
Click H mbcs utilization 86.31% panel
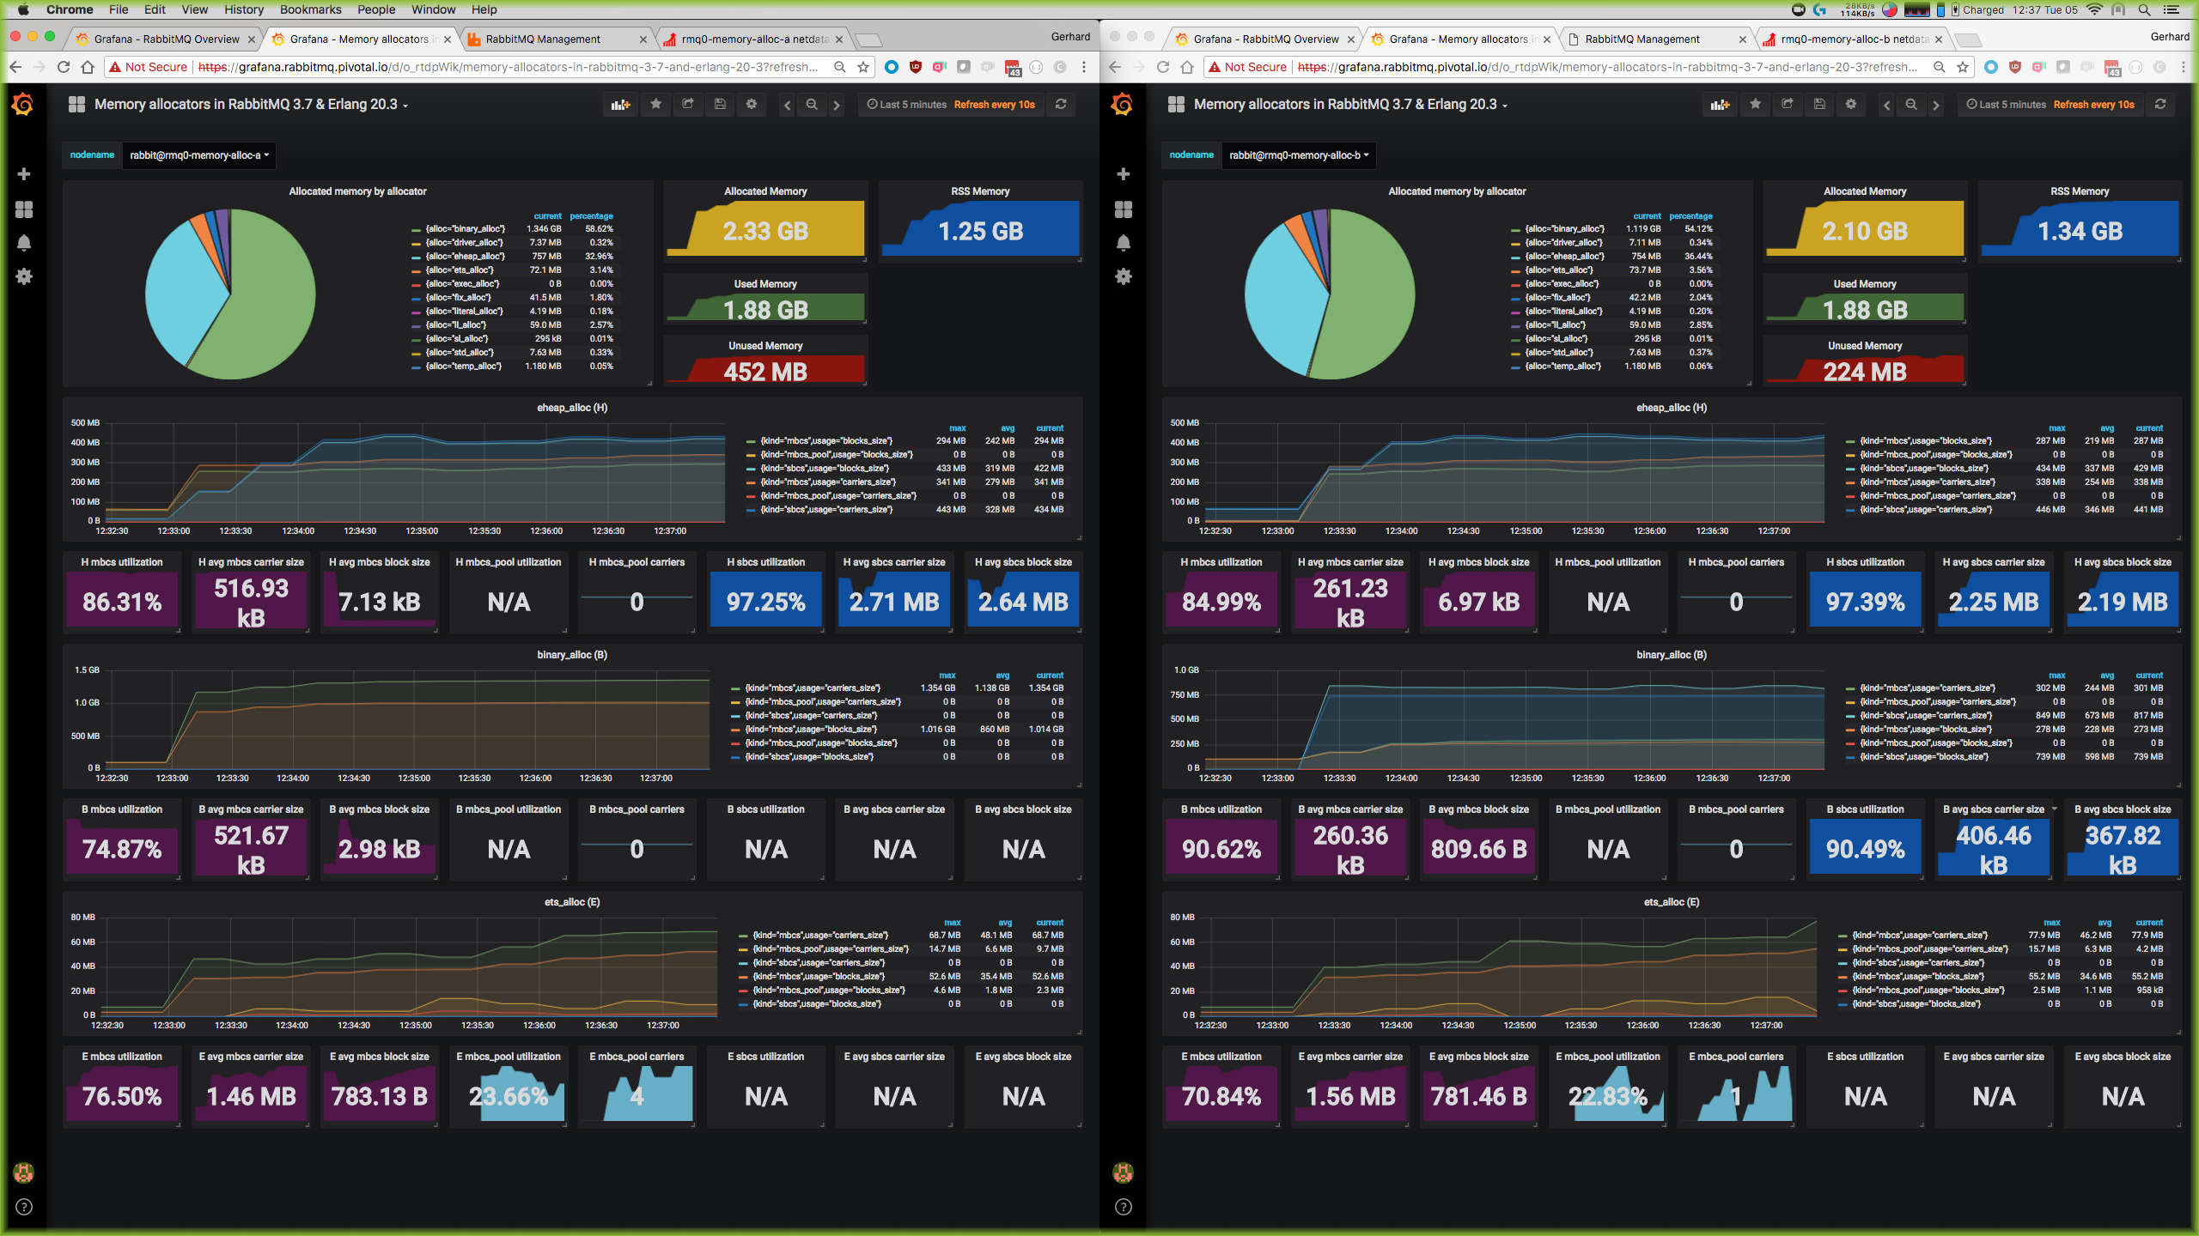tap(122, 592)
